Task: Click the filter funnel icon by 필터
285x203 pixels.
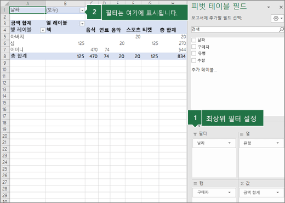Action: pyautogui.click(x=195, y=134)
